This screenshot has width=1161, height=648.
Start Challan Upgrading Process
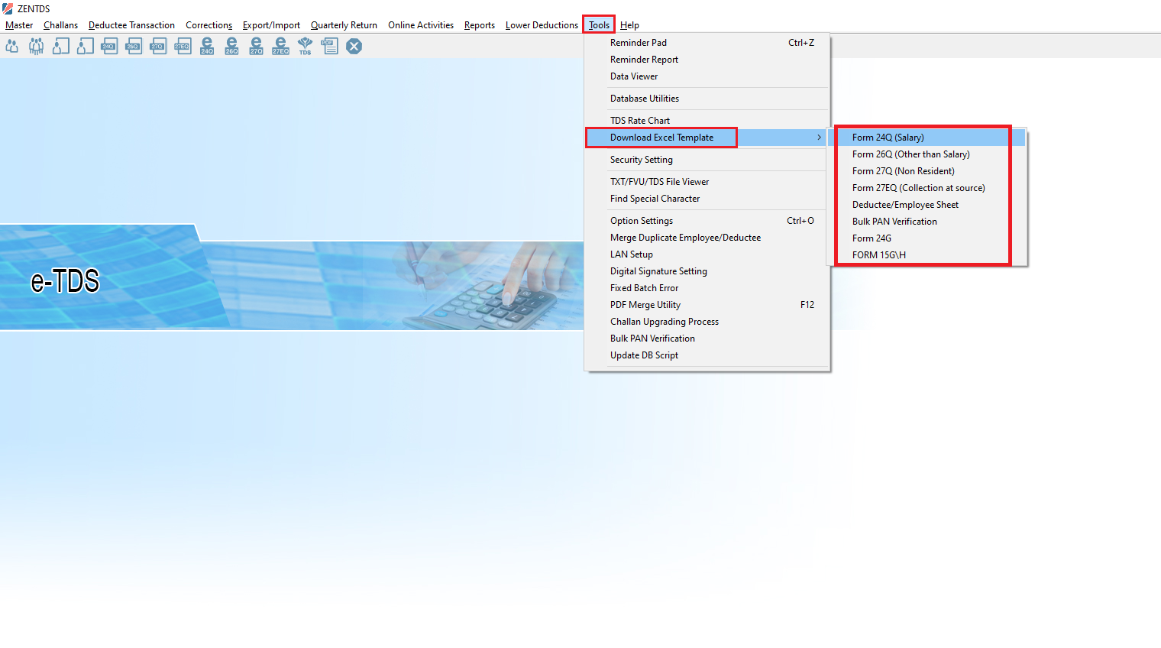click(707, 322)
